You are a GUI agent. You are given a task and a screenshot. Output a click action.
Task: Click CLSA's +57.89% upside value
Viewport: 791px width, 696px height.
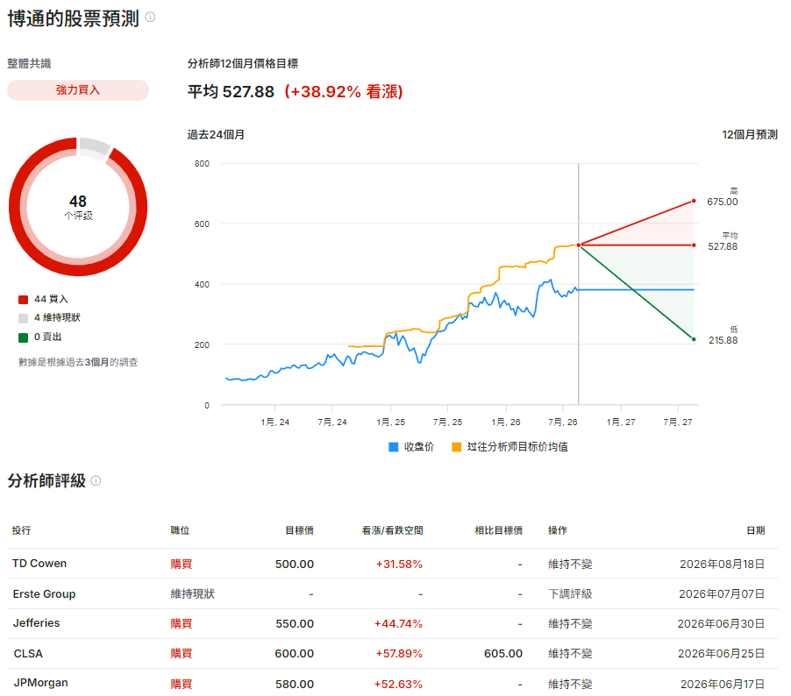click(x=399, y=654)
